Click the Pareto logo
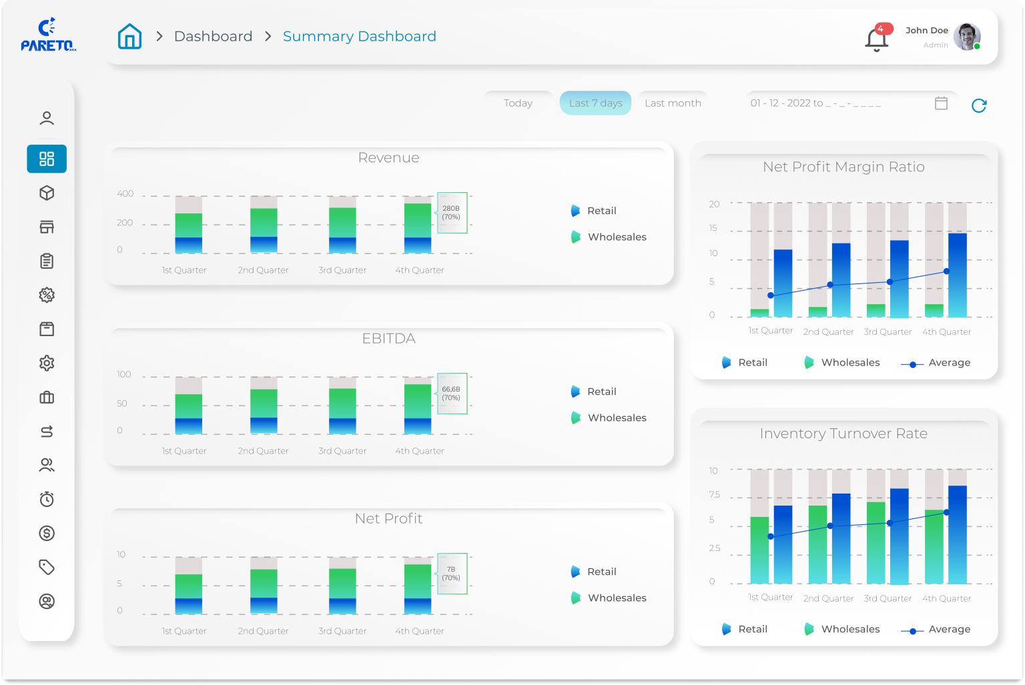The height and width of the screenshot is (685, 1025). [x=48, y=35]
